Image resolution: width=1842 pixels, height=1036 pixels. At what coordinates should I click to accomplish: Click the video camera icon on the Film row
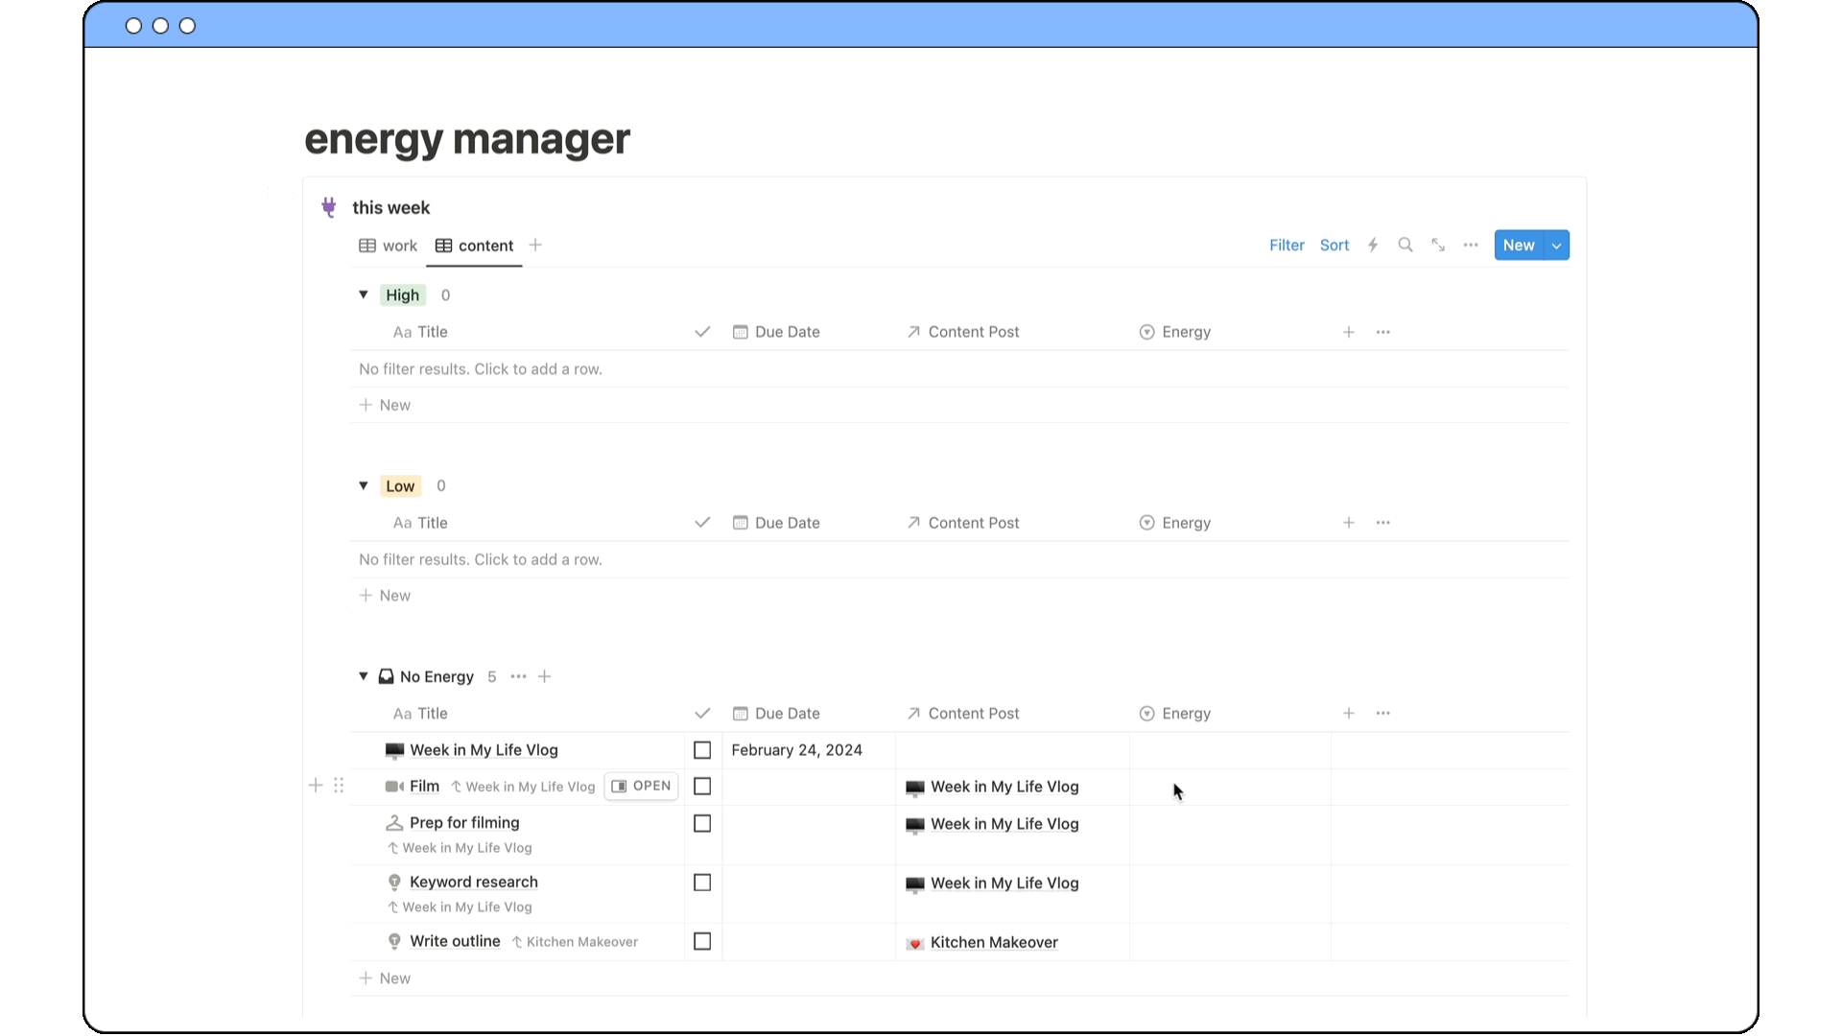[394, 787]
